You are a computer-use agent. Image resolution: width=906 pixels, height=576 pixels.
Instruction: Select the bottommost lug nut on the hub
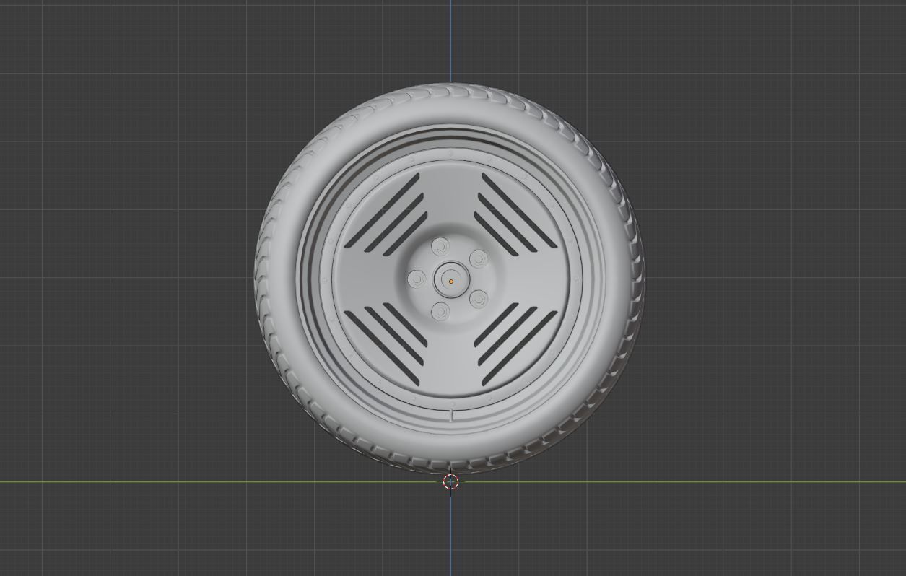coord(440,312)
